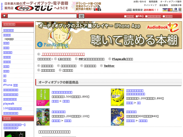Open the iPhone category in sidebar

(x=10, y=85)
